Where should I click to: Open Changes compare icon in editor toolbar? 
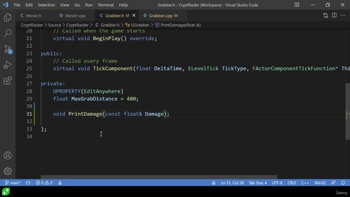pos(325,15)
